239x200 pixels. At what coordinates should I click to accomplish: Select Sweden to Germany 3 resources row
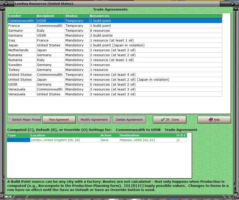115,65
